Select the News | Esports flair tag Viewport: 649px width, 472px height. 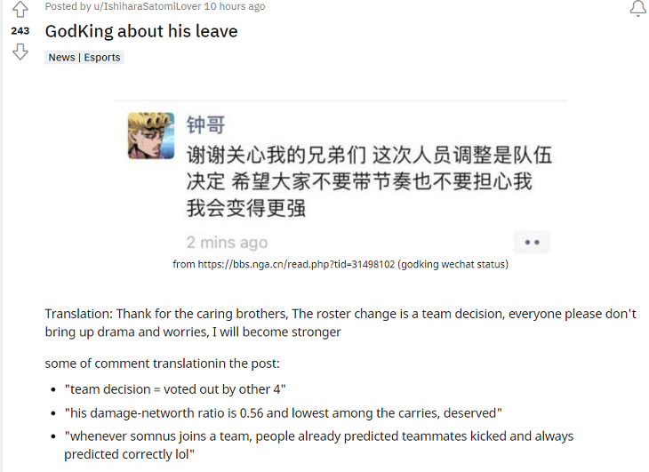coord(84,57)
